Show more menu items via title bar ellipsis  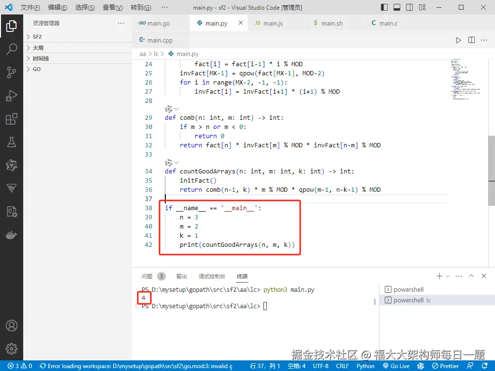164,8
